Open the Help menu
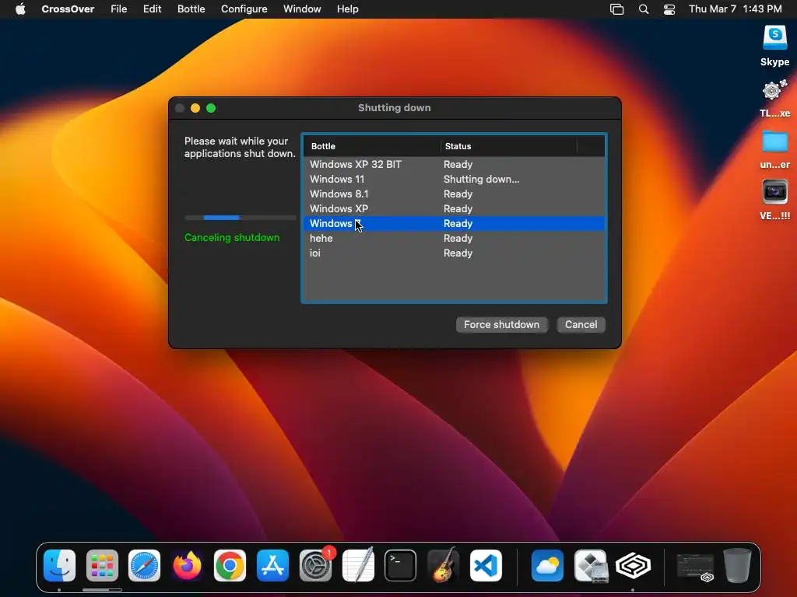 pos(348,9)
